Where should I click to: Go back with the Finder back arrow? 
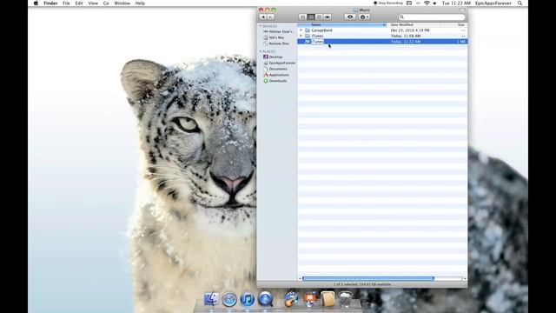coord(263,17)
